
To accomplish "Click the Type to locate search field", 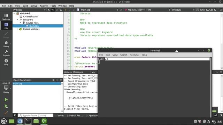I will 36,115.
